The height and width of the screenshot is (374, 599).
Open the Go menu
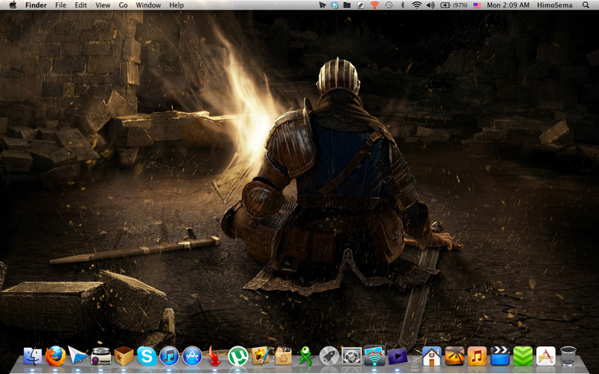(x=123, y=5)
